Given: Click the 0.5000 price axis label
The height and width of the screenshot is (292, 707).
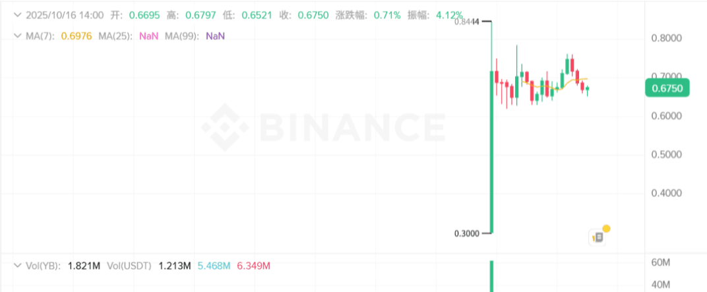Looking at the screenshot, I should 666,154.
